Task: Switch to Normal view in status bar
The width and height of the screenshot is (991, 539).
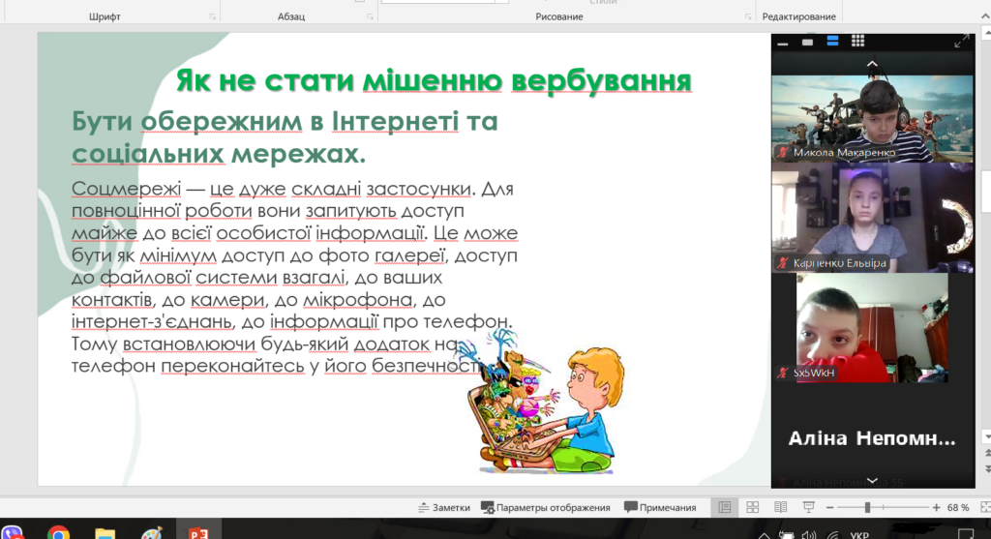Action: click(724, 507)
